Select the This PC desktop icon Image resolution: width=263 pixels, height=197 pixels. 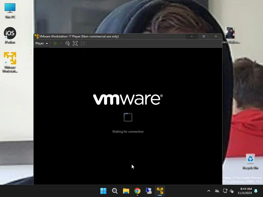point(10,11)
